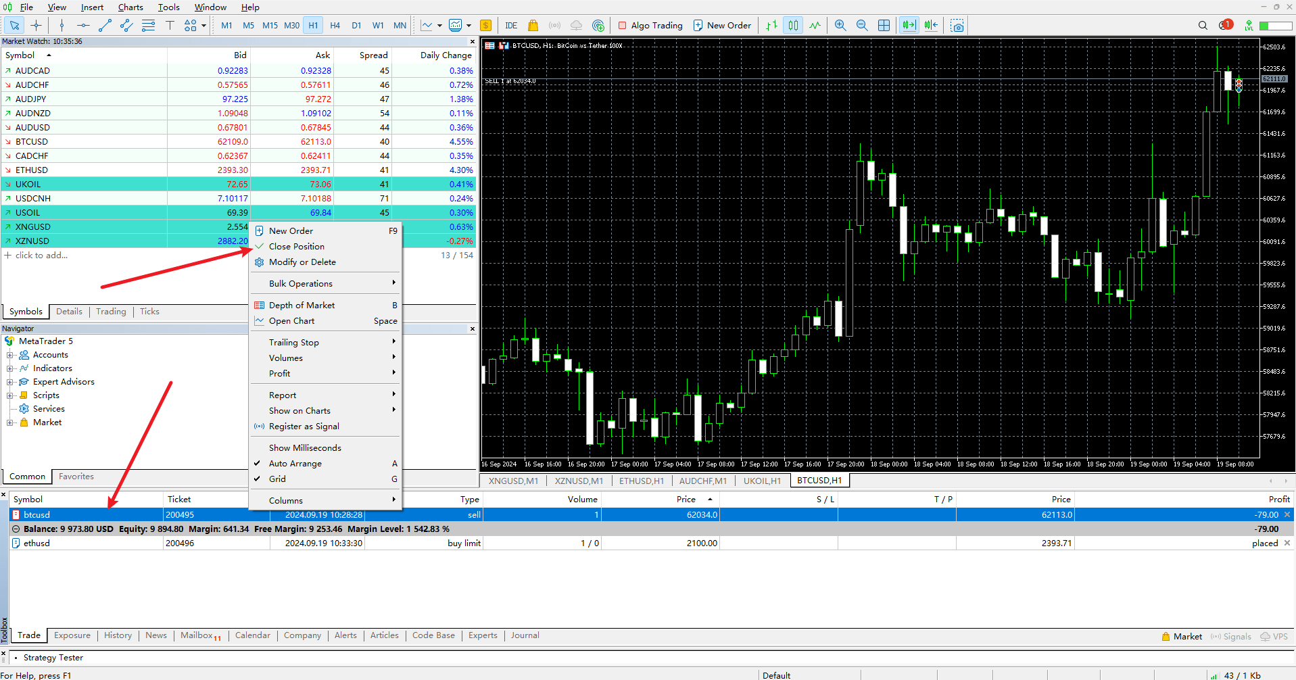Open the Signals icon in toolbar
Image resolution: width=1296 pixels, height=680 pixels.
pos(554,26)
